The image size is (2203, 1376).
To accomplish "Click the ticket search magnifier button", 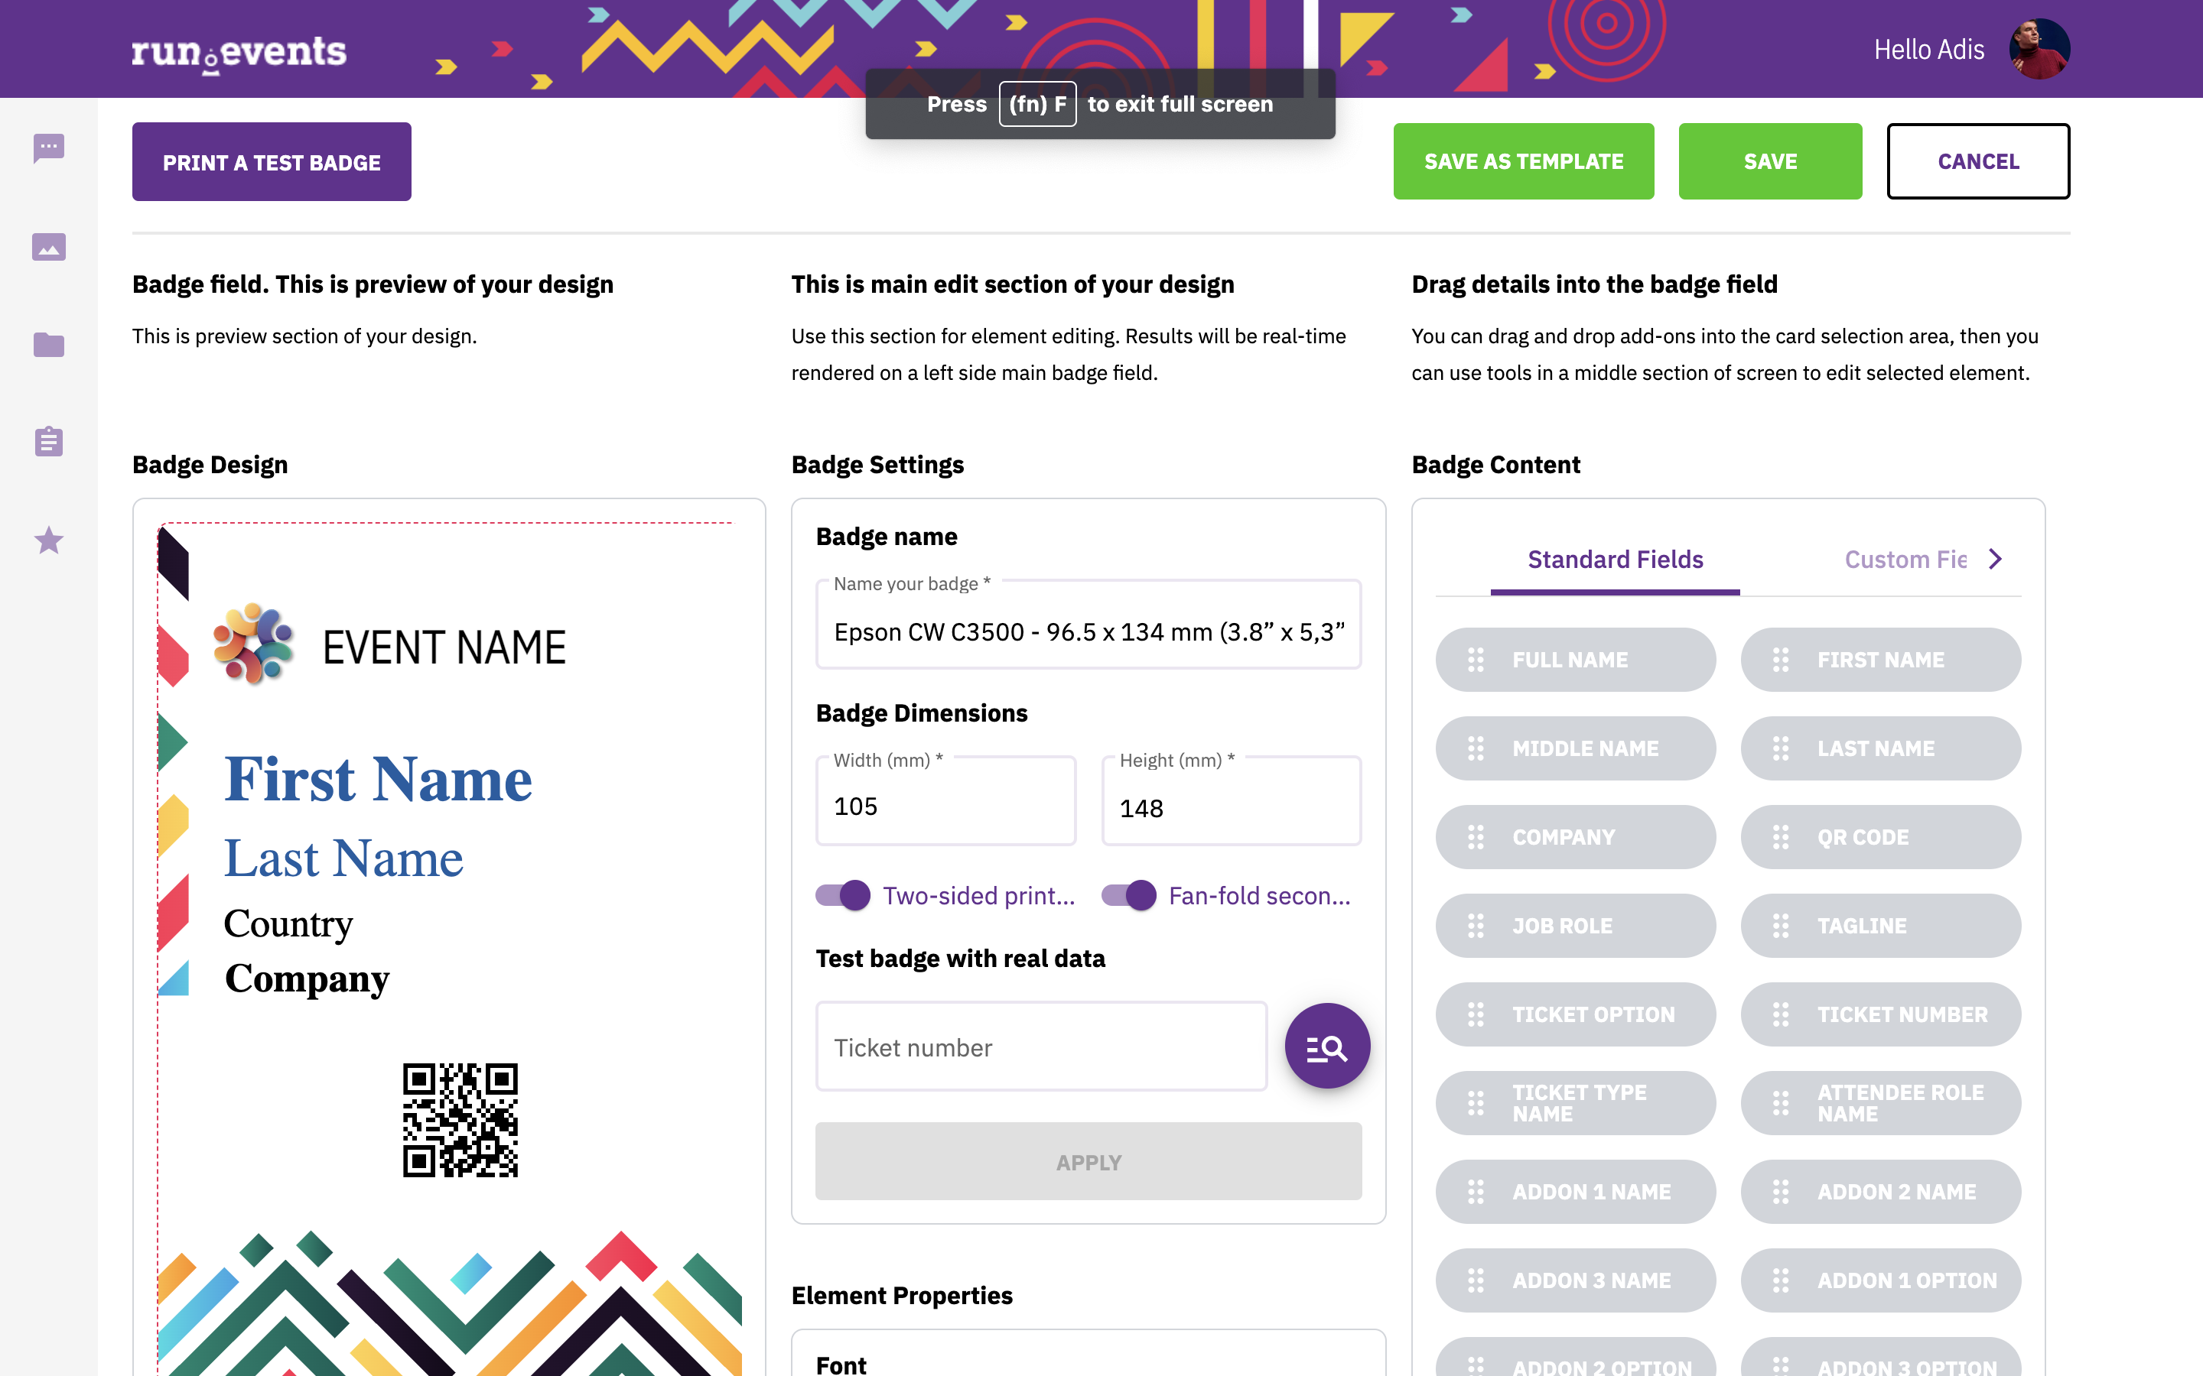I will [1327, 1047].
